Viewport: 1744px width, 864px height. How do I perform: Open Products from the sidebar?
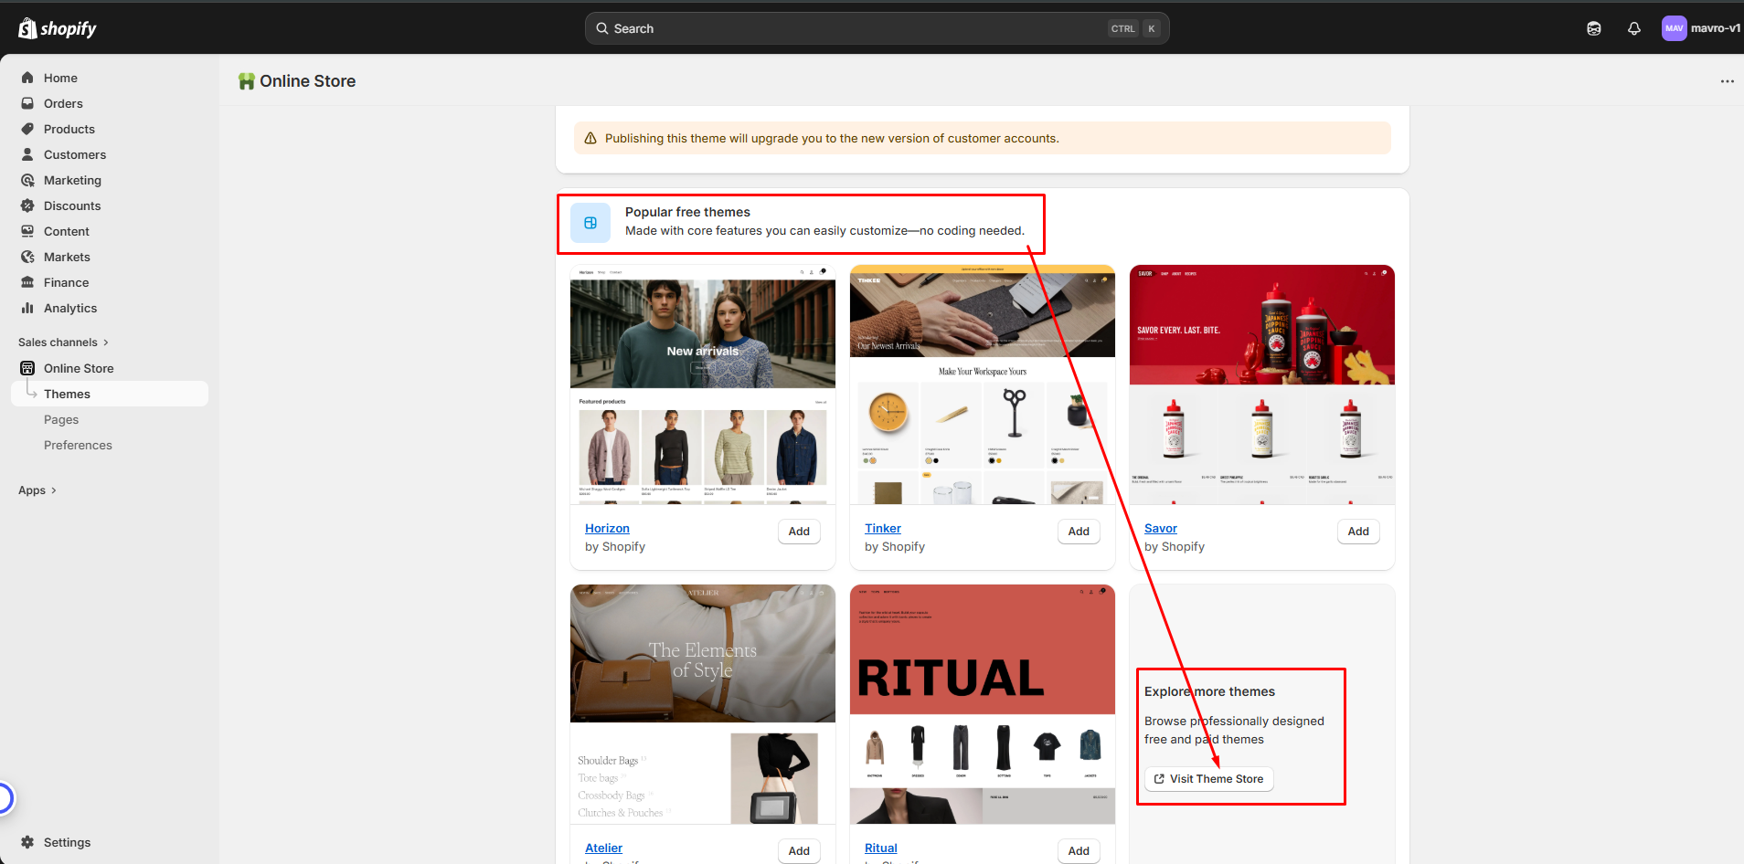point(69,129)
